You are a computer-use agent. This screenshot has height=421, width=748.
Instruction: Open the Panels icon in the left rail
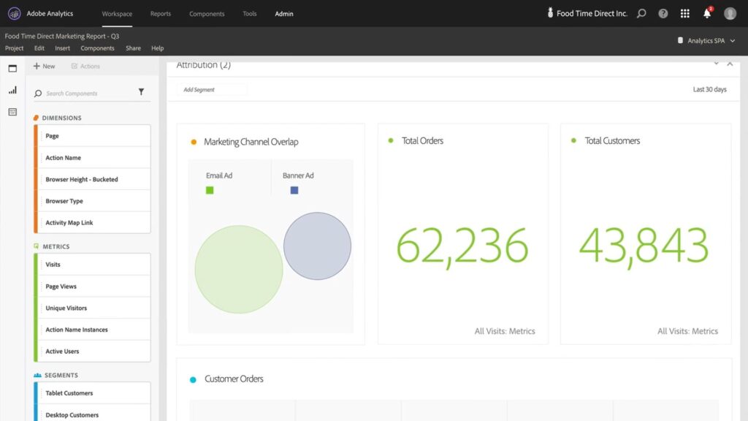[x=12, y=68]
